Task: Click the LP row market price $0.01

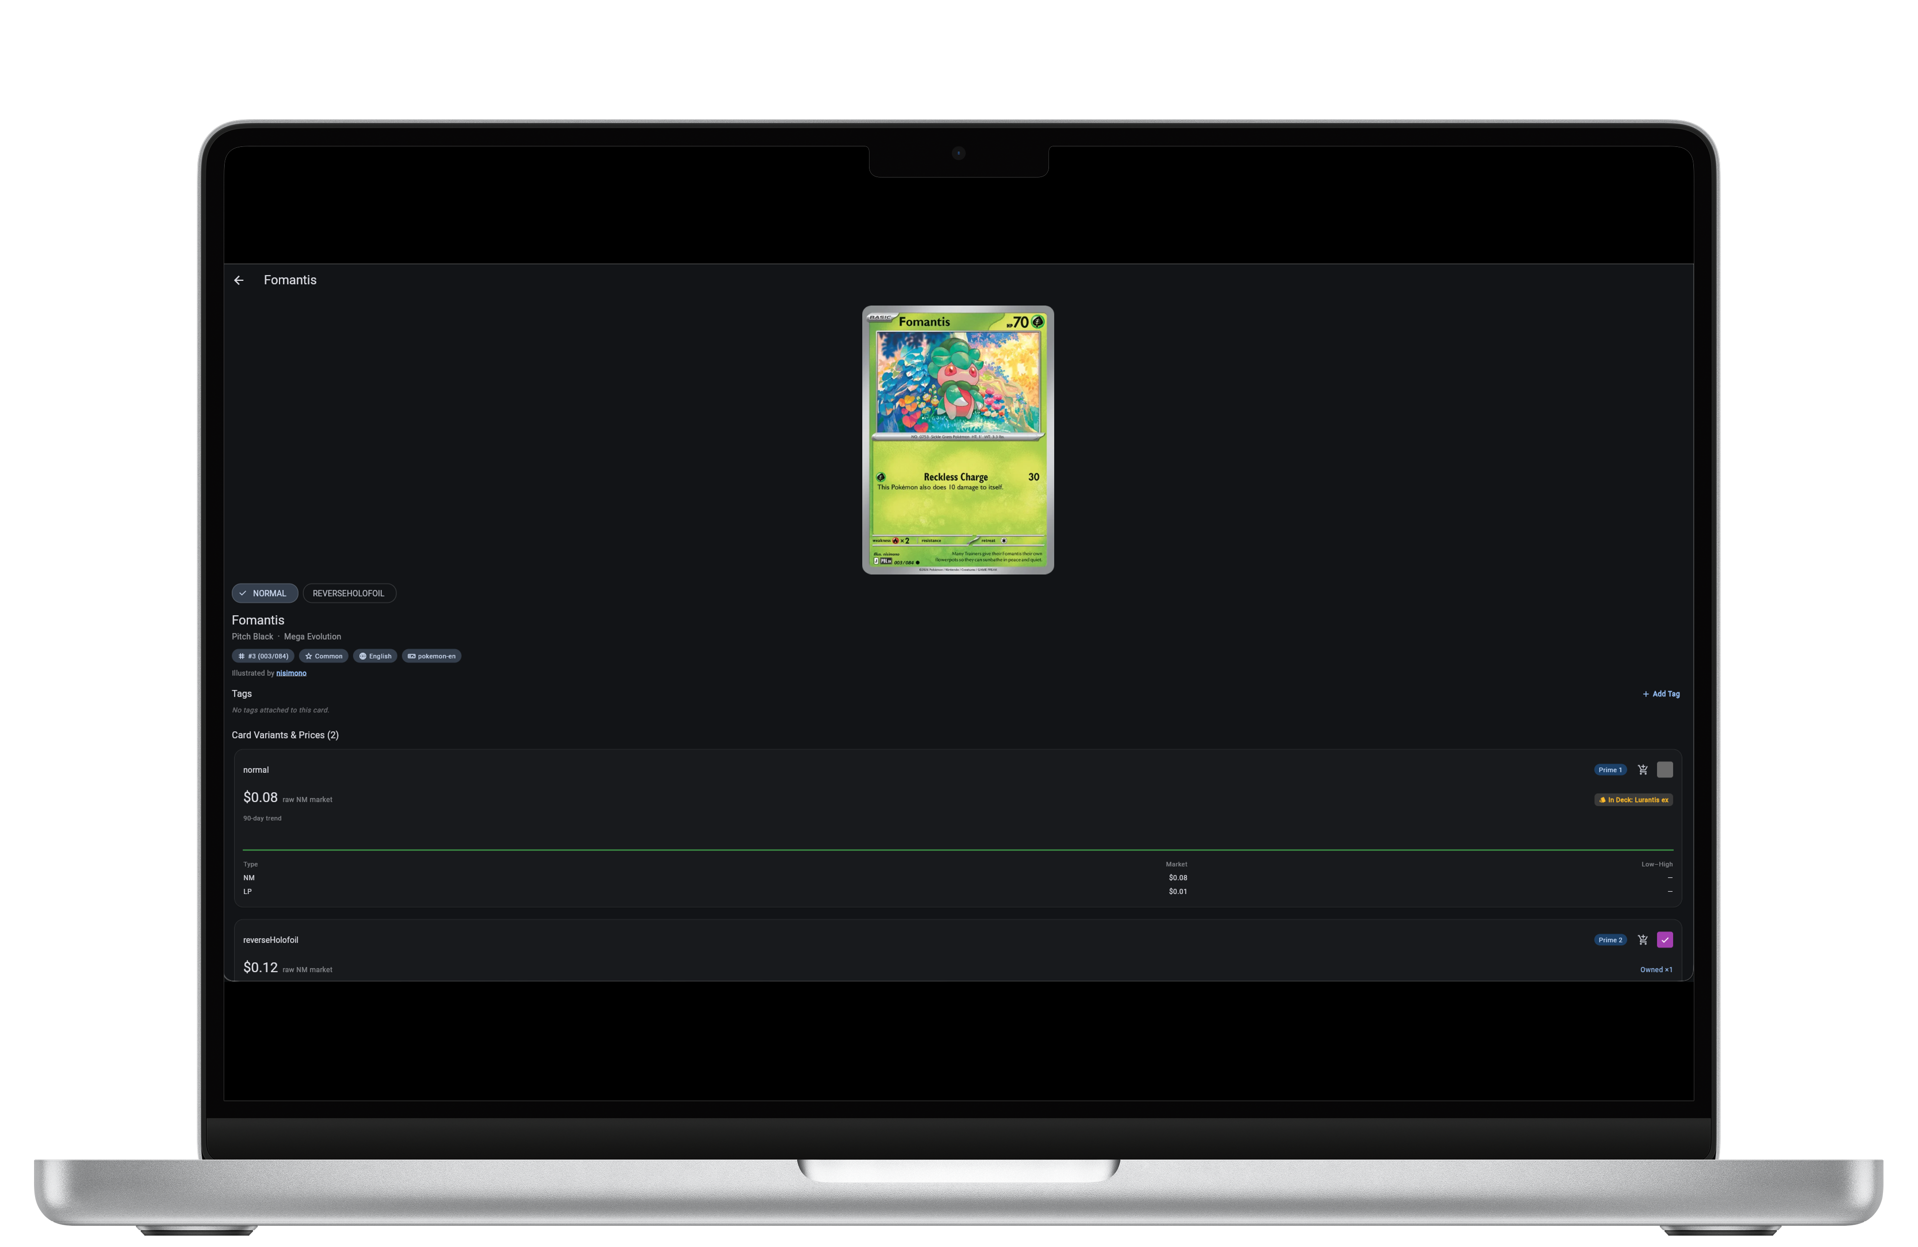Action: pyautogui.click(x=1177, y=891)
